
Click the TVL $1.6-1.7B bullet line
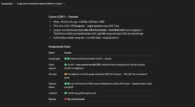tap(86, 26)
